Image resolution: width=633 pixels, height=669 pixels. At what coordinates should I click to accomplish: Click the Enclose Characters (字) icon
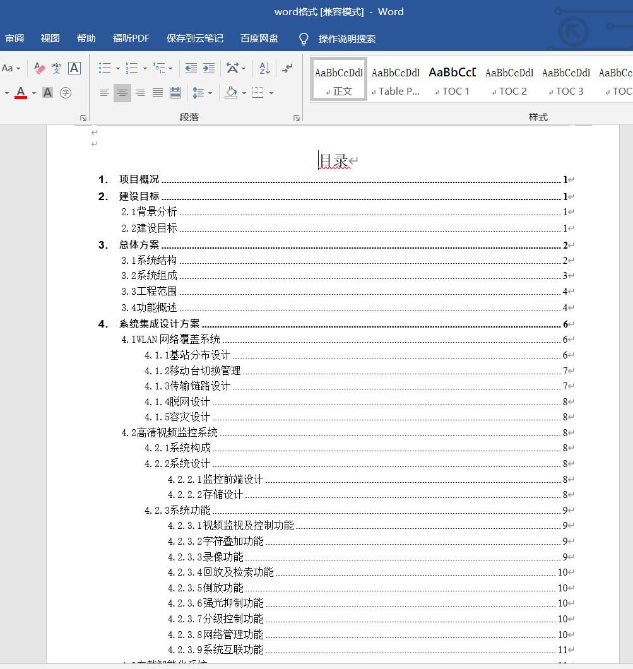click(x=66, y=92)
